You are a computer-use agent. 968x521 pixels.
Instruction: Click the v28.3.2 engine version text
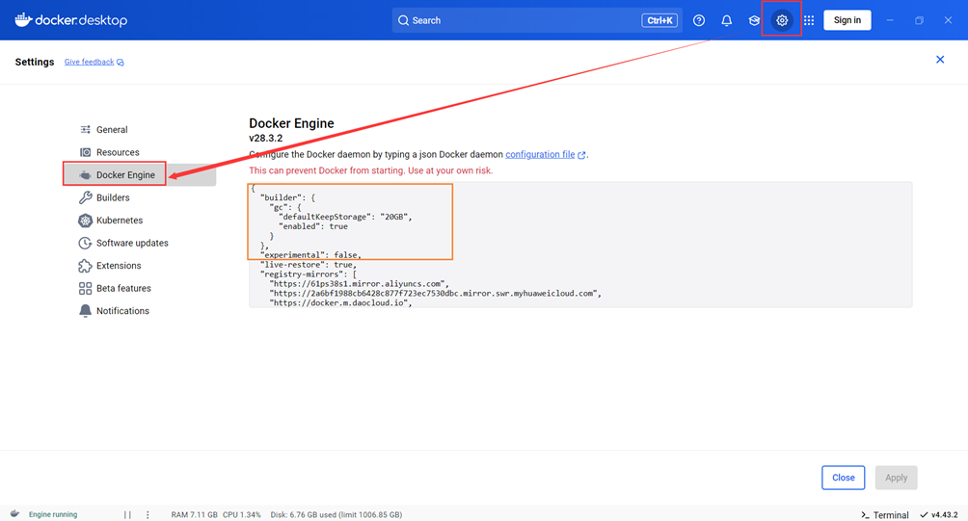[x=265, y=138]
